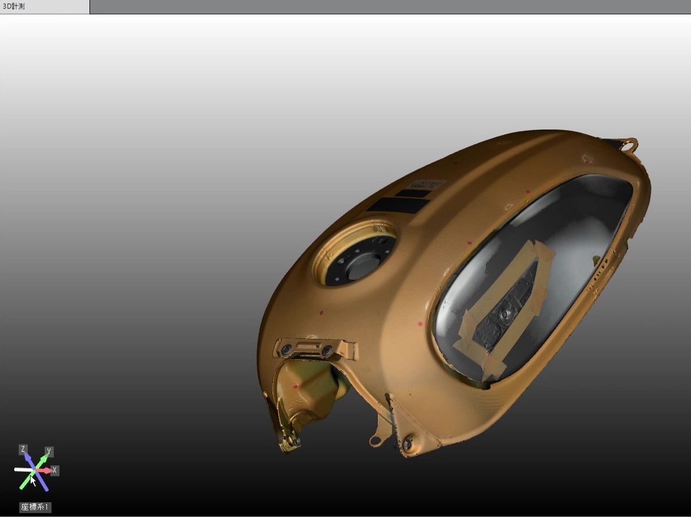Click the empty gray title bar area
The image size is (691, 517).
click(x=390, y=7)
